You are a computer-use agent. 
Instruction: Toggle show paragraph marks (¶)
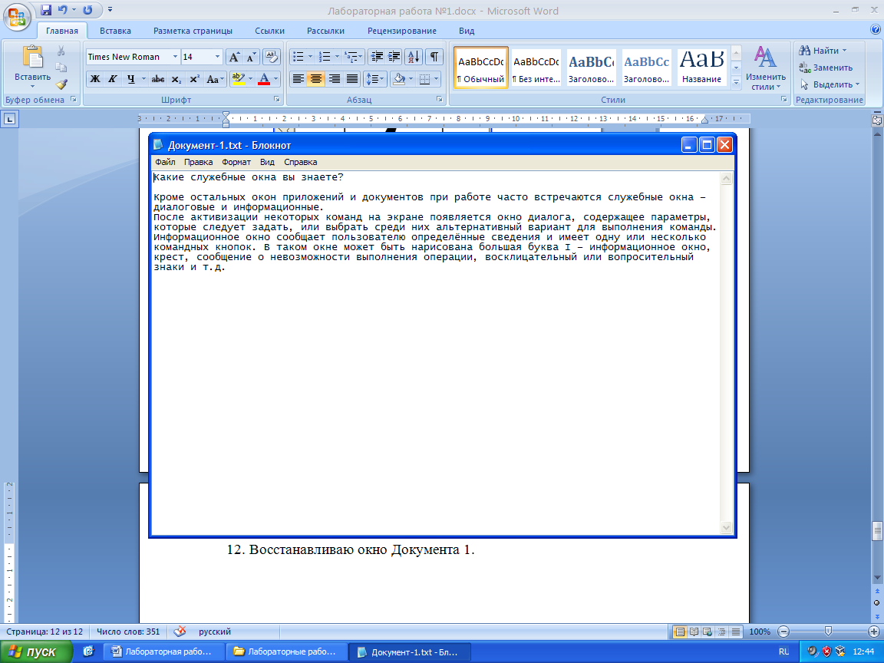point(434,56)
